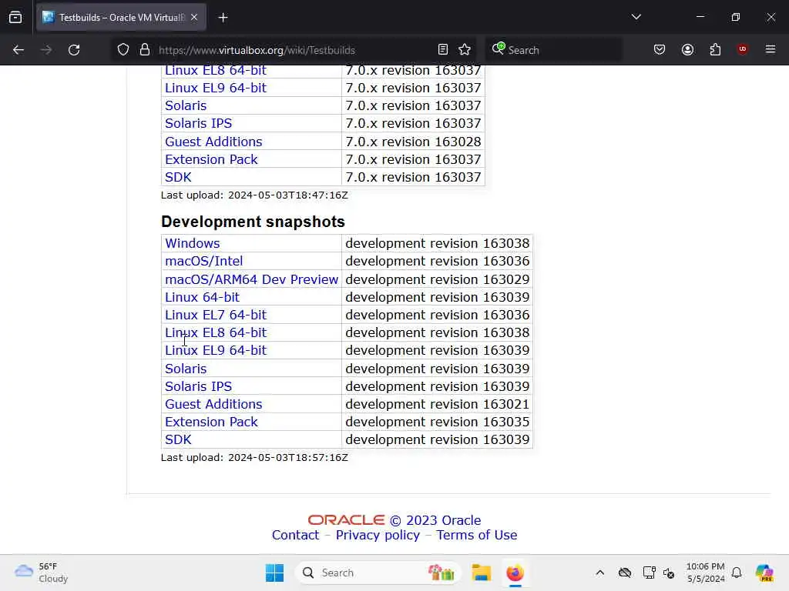The image size is (789, 591).
Task: Open the Extension Pack 7.0.x link
Action: point(211,159)
